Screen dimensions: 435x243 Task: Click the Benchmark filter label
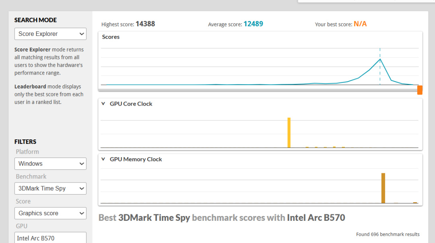pyautogui.click(x=31, y=177)
